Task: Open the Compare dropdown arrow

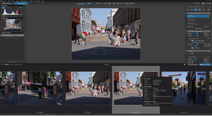Action: click(x=86, y=3)
